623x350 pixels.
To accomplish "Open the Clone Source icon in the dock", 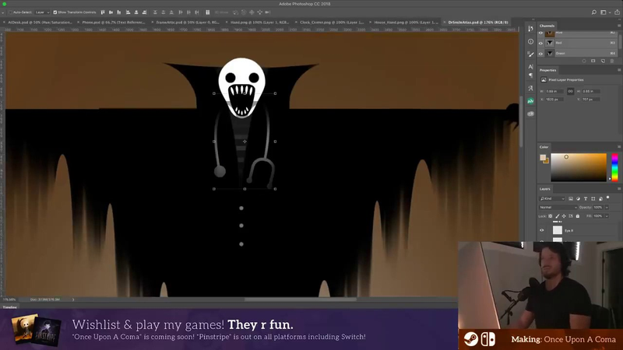I will [x=530, y=88].
